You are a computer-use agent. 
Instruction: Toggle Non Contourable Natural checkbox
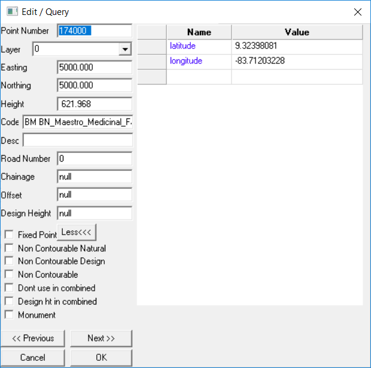coord(9,248)
